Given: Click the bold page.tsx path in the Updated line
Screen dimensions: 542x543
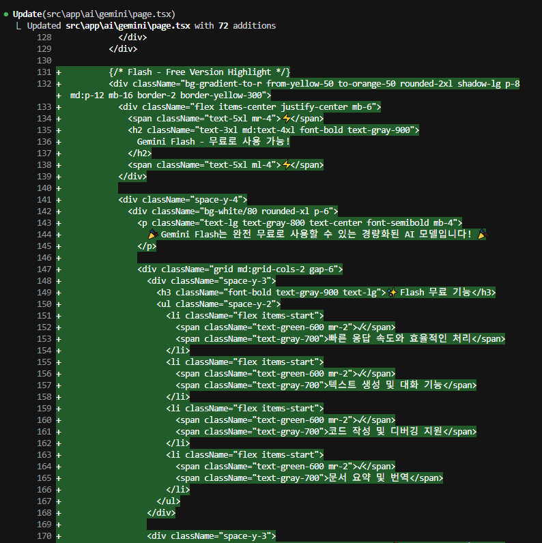Looking at the screenshot, I should tap(128, 26).
